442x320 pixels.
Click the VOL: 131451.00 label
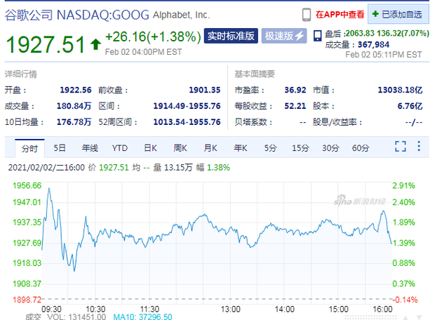(76, 316)
